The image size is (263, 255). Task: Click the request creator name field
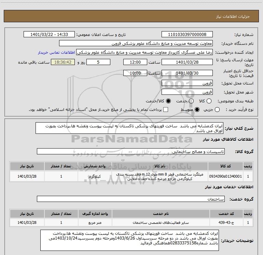pos(144,52)
